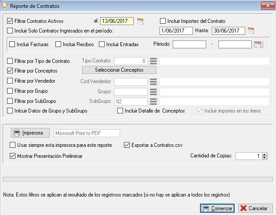This screenshot has height=215, width=276.
Task: Check the Incluir Facturas option
Action: coord(12,44)
